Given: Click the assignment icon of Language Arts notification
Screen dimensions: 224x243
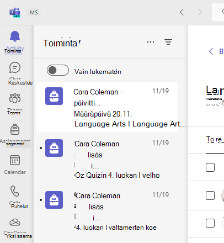Looking at the screenshot, I should pos(54,96).
